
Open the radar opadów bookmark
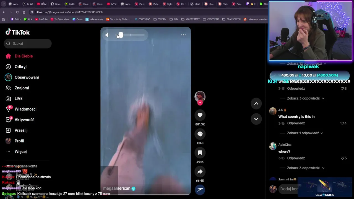pyautogui.click(x=94, y=19)
